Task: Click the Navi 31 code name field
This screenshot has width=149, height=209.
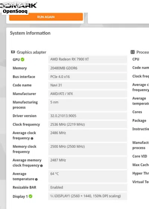Action: click(x=88, y=85)
